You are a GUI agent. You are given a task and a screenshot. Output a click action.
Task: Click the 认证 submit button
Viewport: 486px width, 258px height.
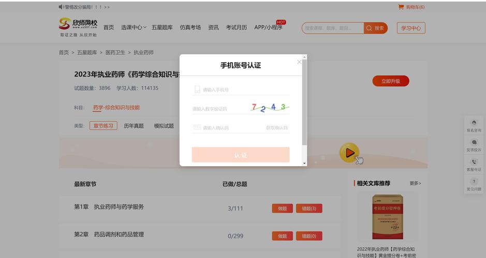point(241,155)
